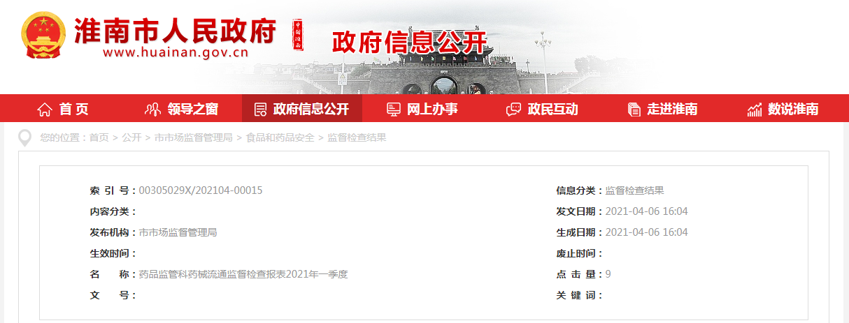Click the location pin icon
Viewport: 849px width, 323px height.
[25, 138]
